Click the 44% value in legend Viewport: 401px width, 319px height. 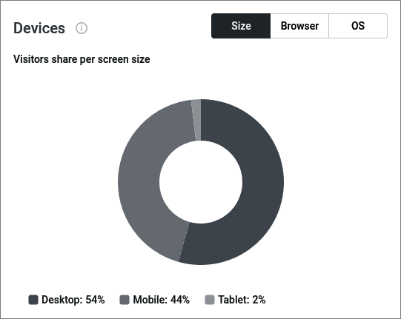click(180, 300)
